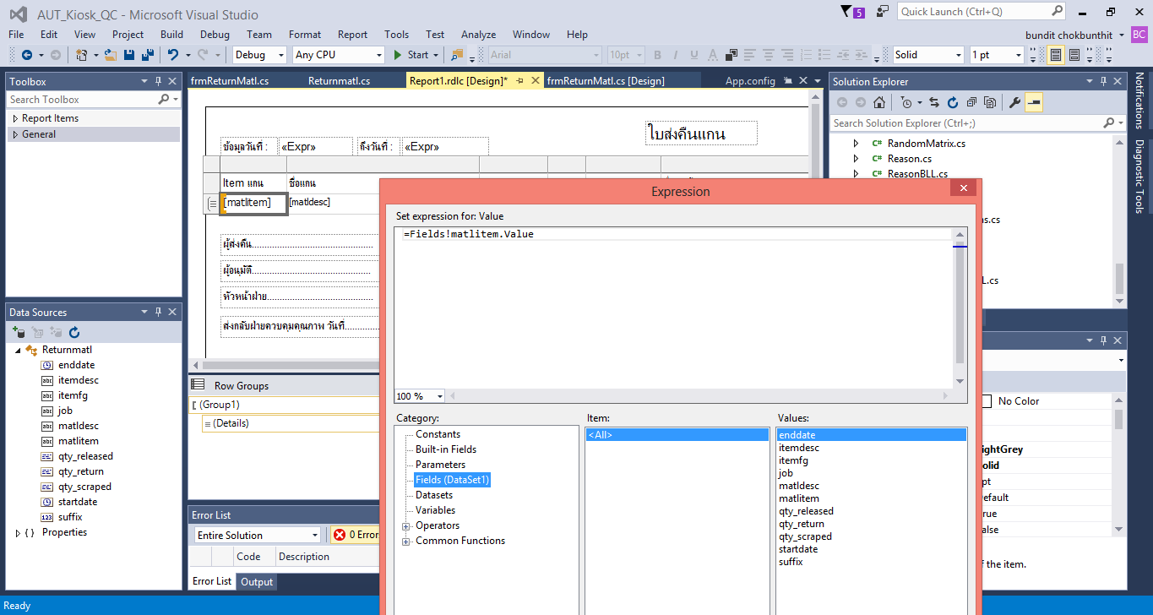Switch to the Output tab
The height and width of the screenshot is (615, 1153).
pyautogui.click(x=257, y=581)
